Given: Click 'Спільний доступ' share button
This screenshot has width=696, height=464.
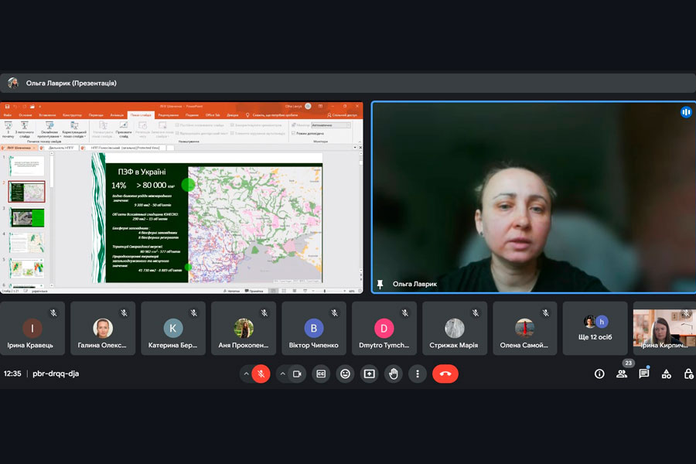Looking at the screenshot, I should 343,115.
